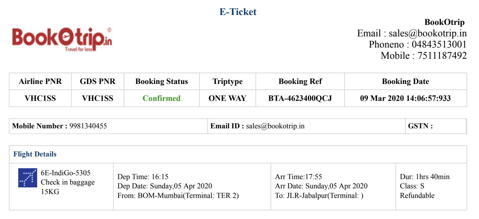Click the Refundable label
The height and width of the screenshot is (219, 479).
coord(417,195)
